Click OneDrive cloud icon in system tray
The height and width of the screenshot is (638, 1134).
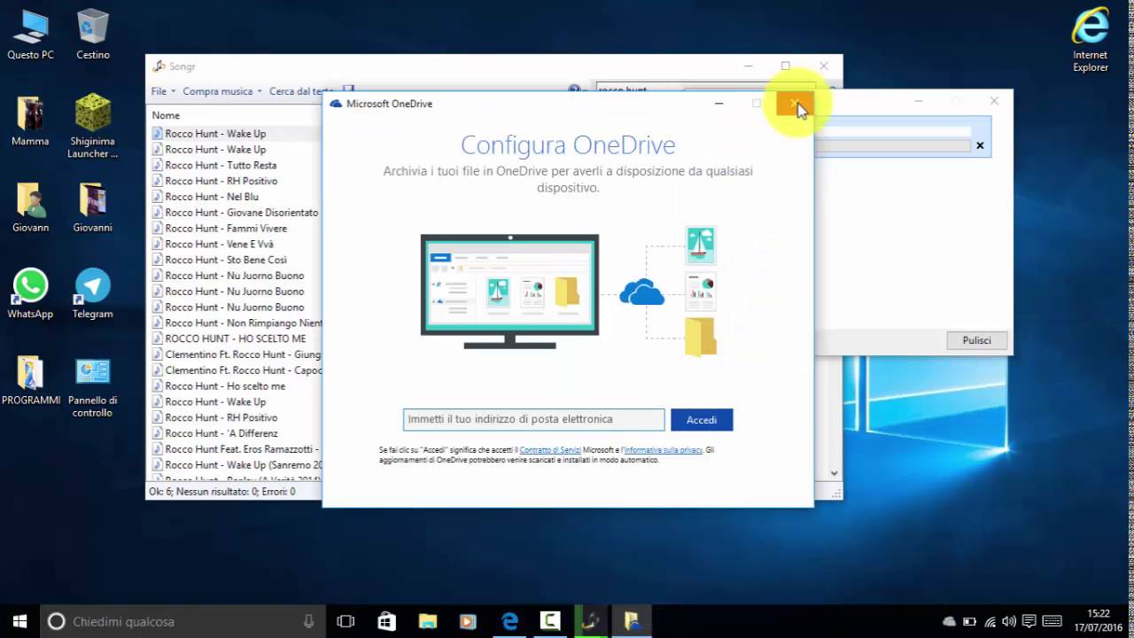coord(949,621)
